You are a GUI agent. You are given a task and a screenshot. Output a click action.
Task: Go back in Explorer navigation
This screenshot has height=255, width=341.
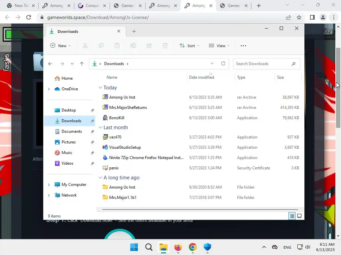click(50, 64)
